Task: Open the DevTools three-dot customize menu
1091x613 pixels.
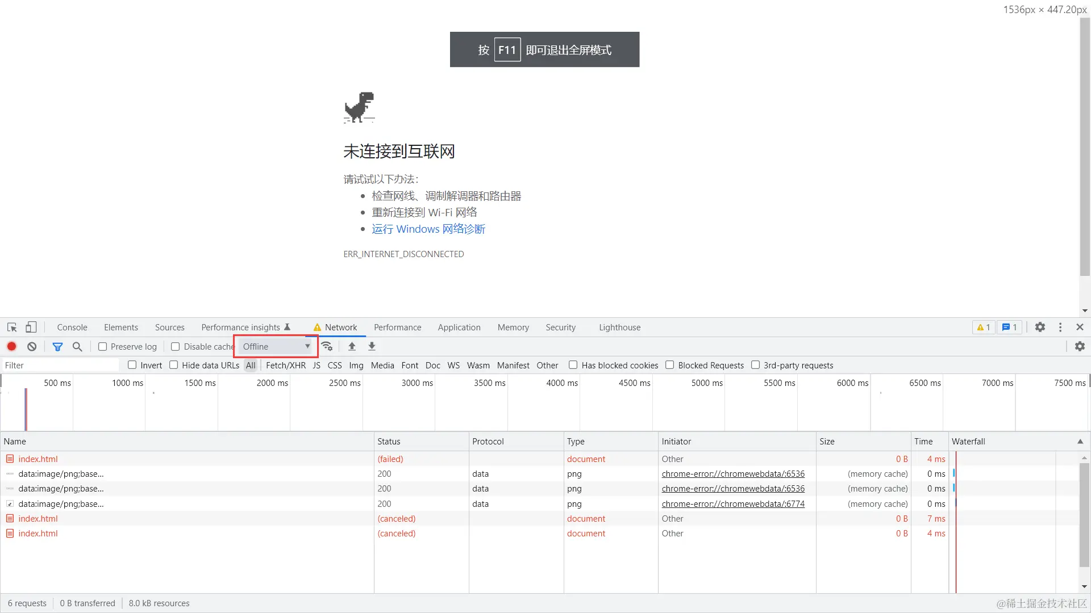Action: pos(1060,328)
